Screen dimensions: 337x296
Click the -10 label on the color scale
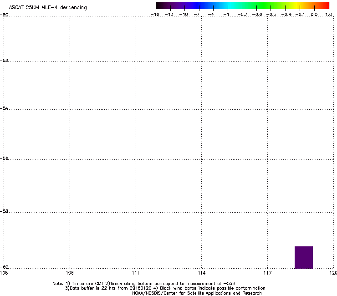point(184,15)
